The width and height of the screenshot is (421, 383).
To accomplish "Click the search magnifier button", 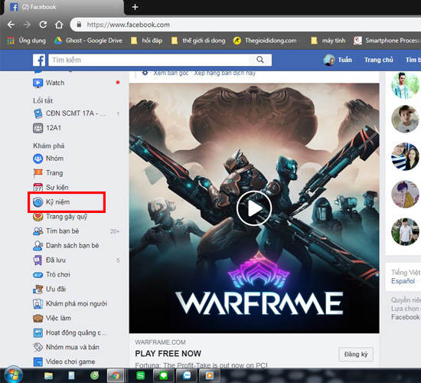I will pyautogui.click(x=260, y=60).
